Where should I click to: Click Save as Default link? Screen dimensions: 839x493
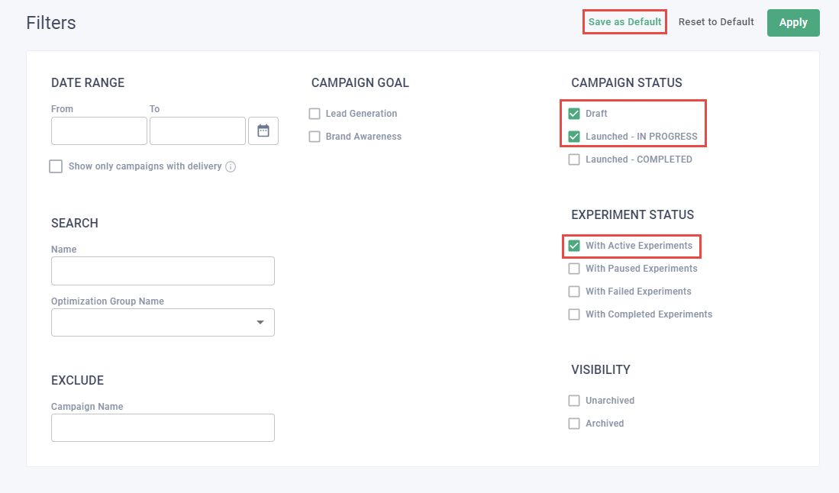(624, 22)
